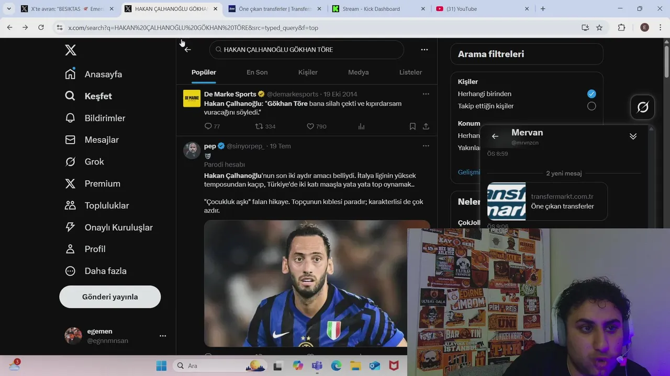Open more options on pep post
Image resolution: width=670 pixels, height=376 pixels.
tap(426, 146)
